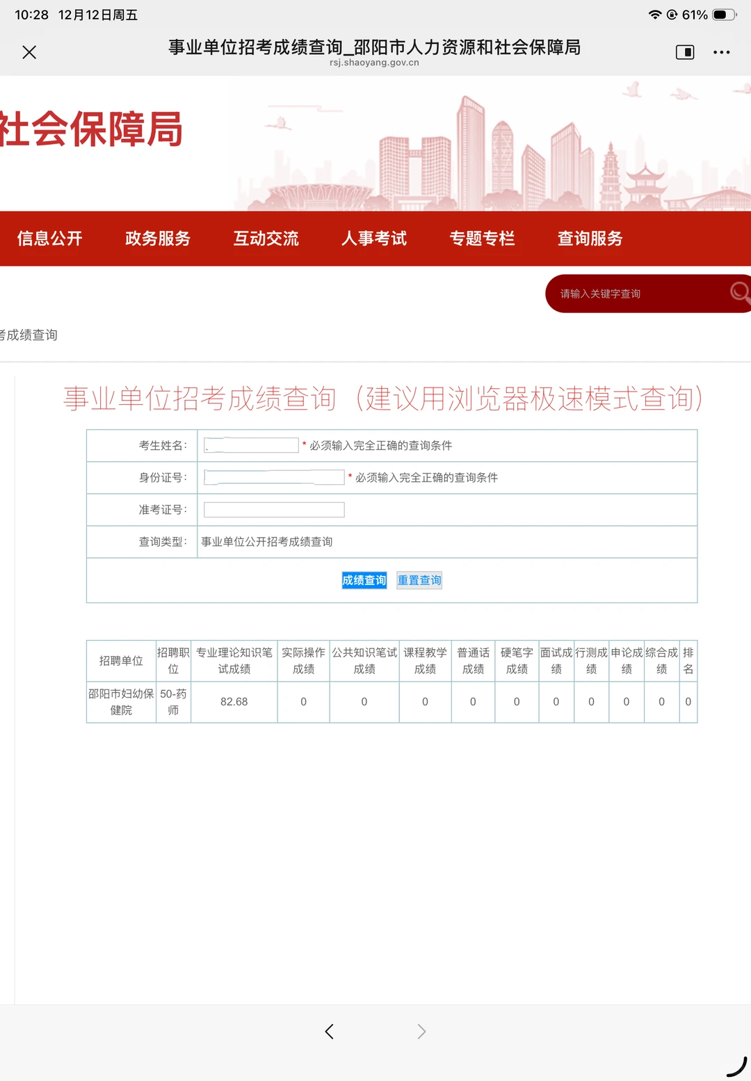
Task: Click the 考生姓名 input field
Action: [249, 445]
